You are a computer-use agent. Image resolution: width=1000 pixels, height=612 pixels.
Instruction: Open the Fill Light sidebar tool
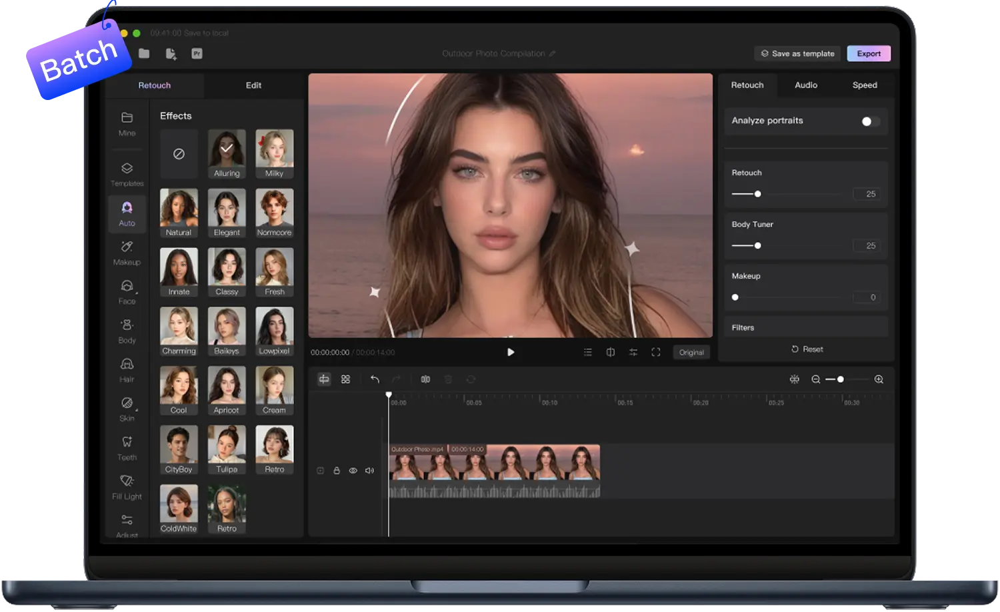(x=127, y=487)
